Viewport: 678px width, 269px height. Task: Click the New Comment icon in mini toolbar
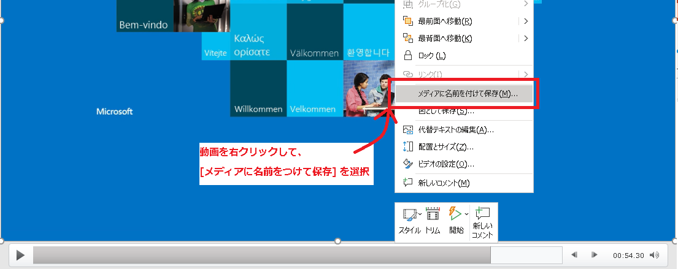point(483,214)
